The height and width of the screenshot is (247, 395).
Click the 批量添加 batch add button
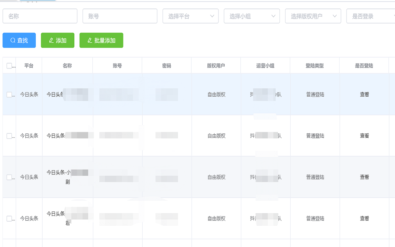click(101, 40)
